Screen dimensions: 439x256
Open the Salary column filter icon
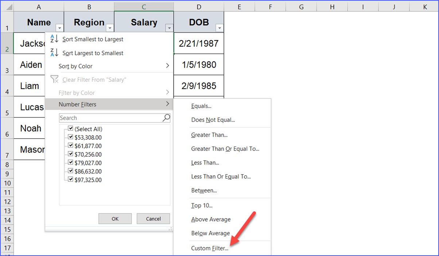(169, 28)
